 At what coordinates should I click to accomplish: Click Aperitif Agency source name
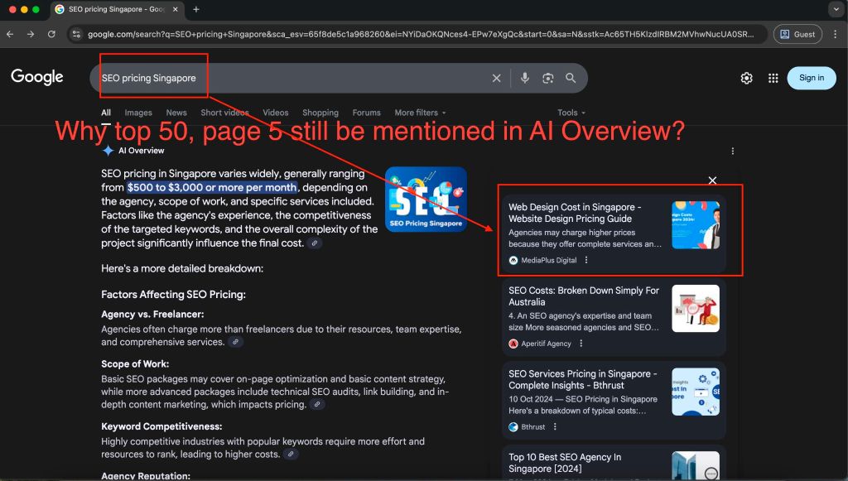[x=546, y=344]
